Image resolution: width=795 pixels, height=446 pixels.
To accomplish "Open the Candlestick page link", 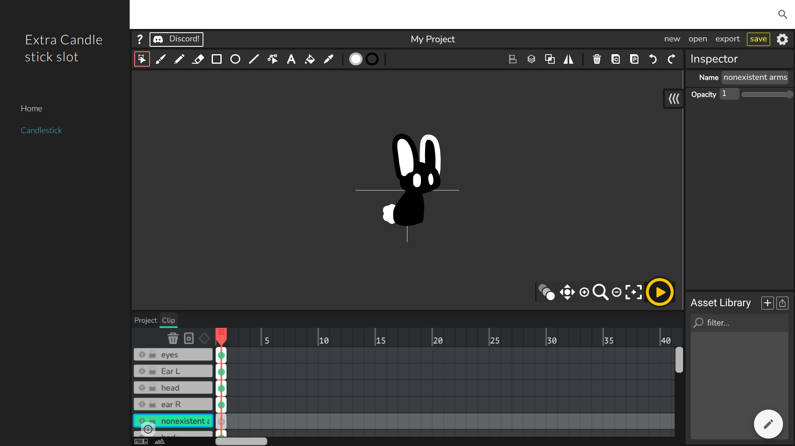I will [x=41, y=130].
